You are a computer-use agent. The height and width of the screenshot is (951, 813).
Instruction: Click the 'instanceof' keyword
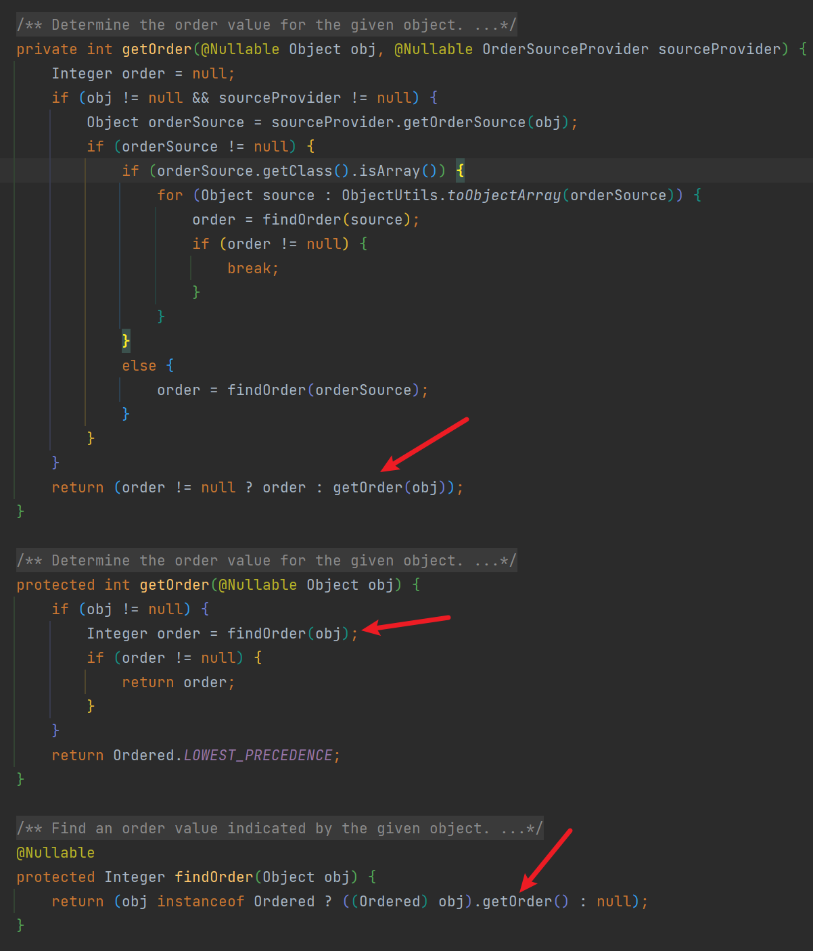click(x=201, y=902)
